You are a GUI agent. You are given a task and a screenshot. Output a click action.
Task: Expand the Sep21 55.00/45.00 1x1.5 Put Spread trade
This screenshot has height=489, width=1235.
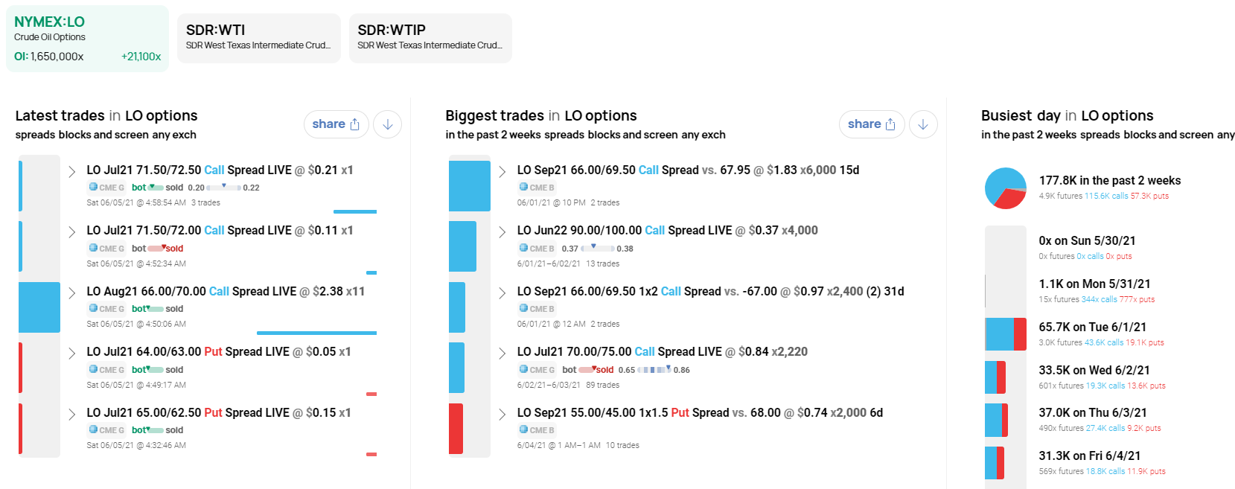(x=502, y=415)
